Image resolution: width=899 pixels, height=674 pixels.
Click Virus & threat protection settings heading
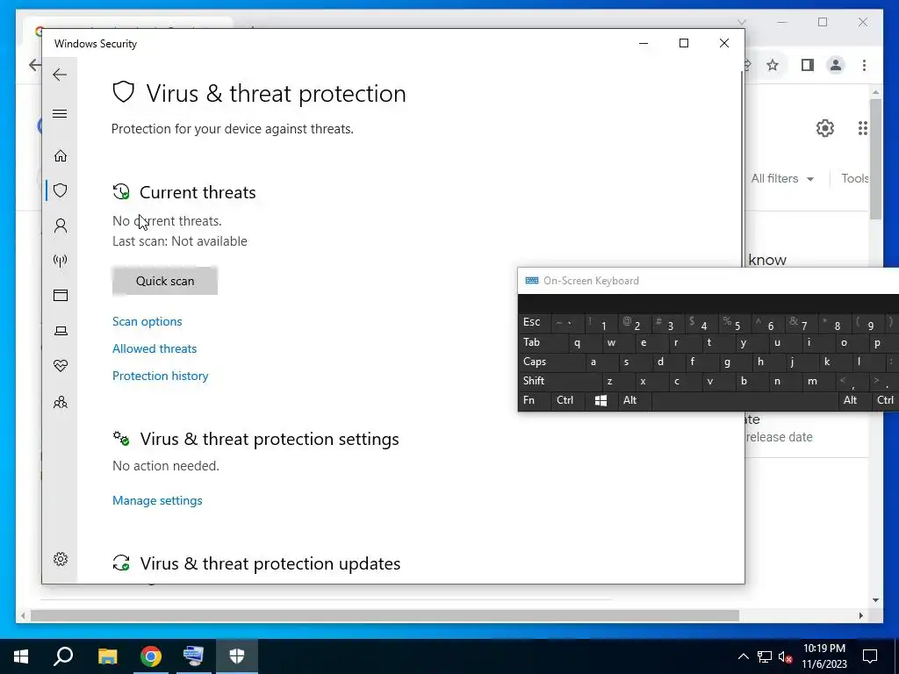point(270,439)
